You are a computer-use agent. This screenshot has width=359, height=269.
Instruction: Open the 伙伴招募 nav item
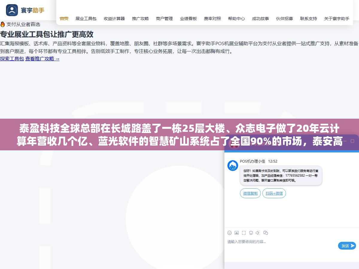coord(285,19)
